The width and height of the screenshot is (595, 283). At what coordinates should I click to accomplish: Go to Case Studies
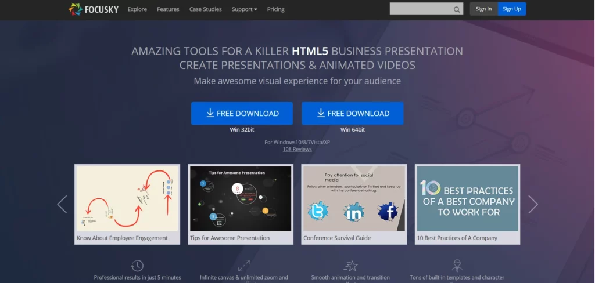coord(205,9)
